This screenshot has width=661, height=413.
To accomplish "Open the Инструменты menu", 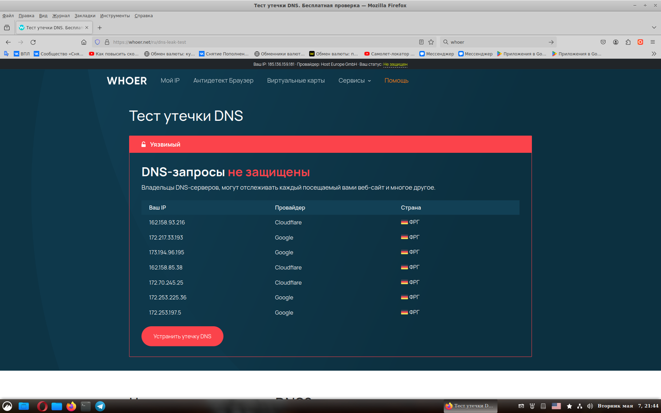I will (x=115, y=15).
